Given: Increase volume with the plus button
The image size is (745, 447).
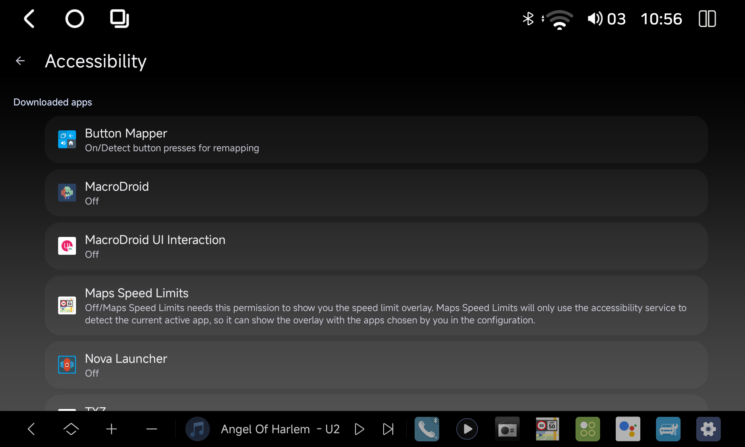Looking at the screenshot, I should (x=111, y=429).
